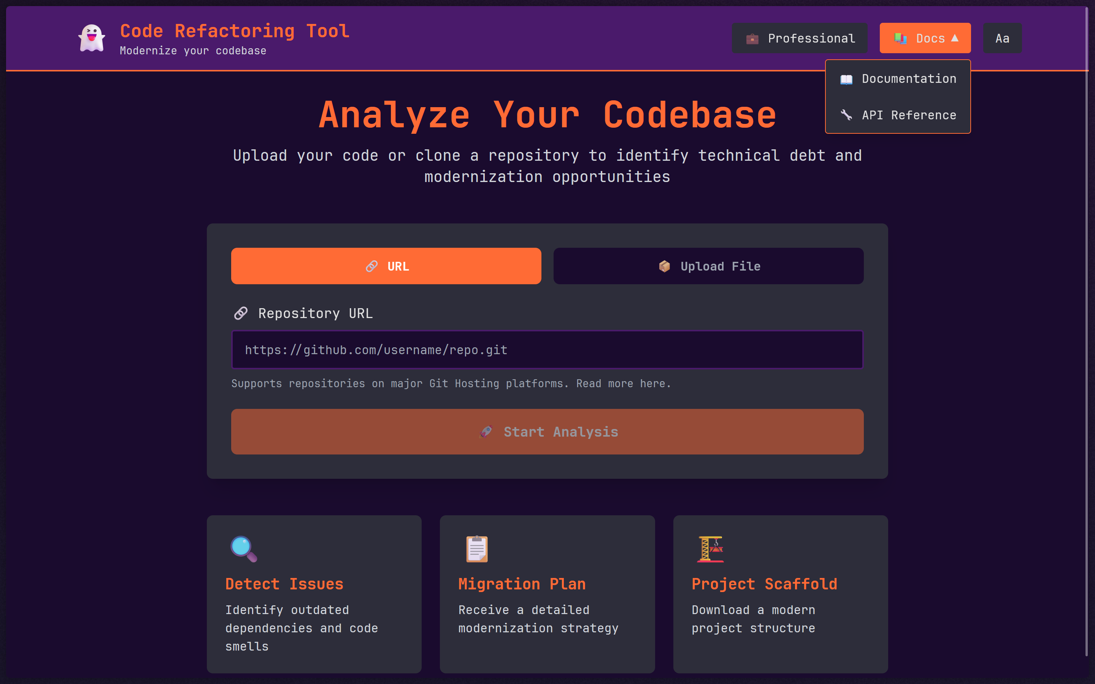Viewport: 1095px width, 684px height.
Task: Click the books icon on the Docs button
Action: (x=900, y=39)
